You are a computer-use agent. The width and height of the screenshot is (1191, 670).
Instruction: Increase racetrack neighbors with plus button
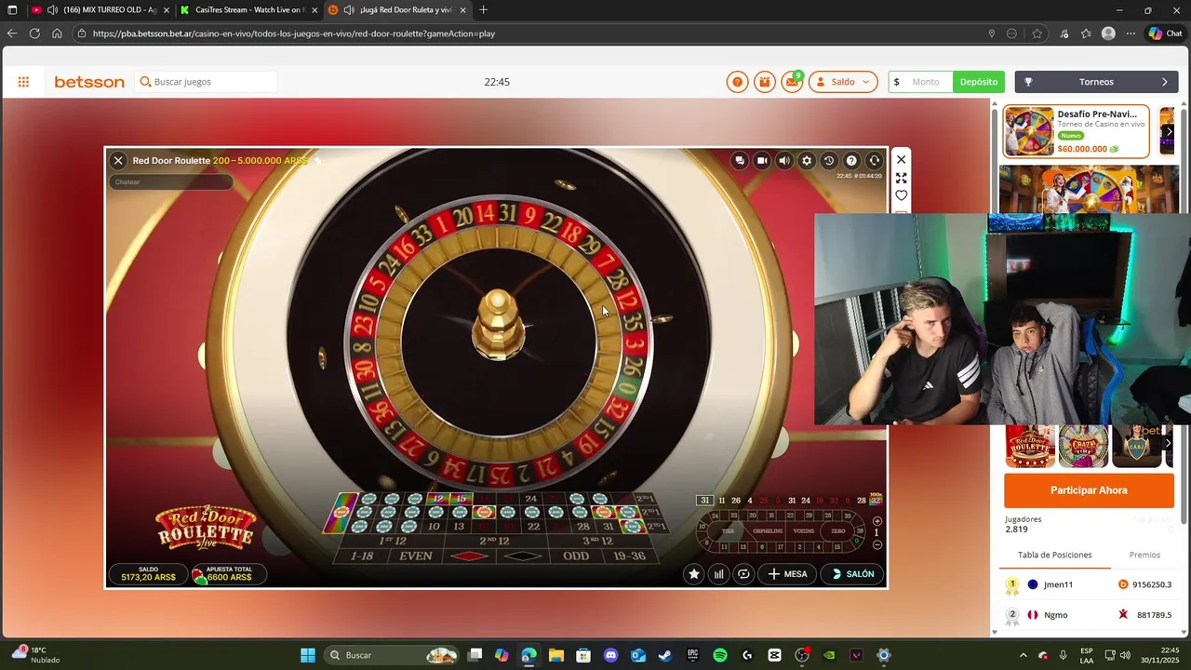[x=877, y=521]
